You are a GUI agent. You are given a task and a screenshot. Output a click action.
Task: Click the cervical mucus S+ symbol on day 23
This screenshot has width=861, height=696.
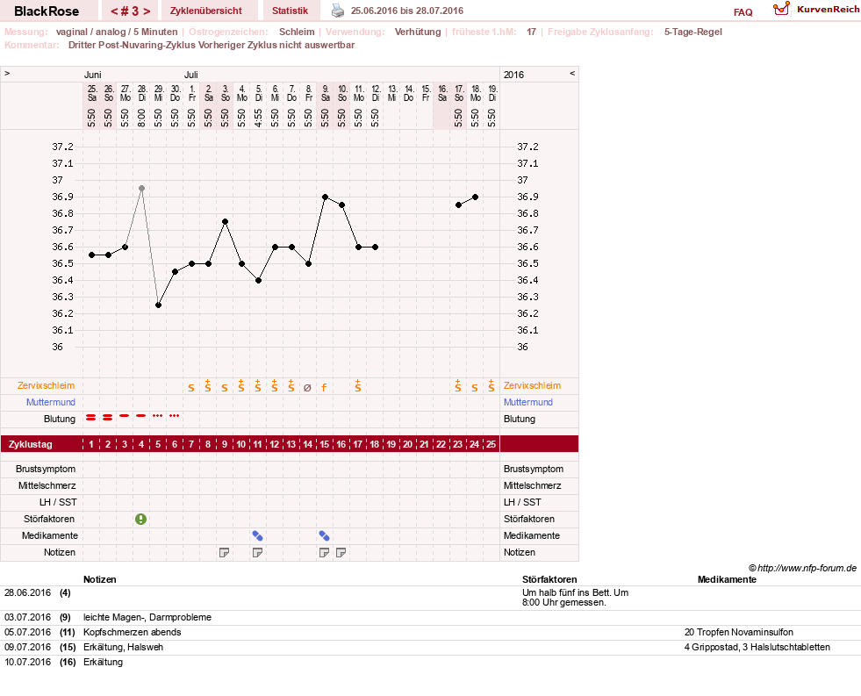tap(458, 385)
